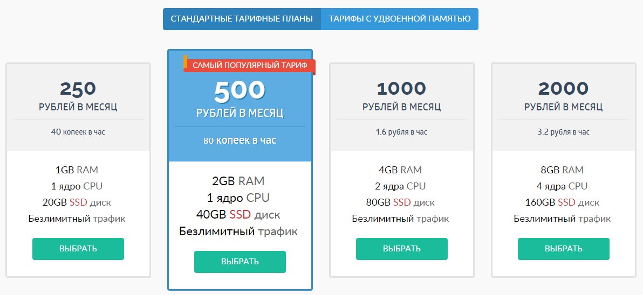Viewport: 643px width, 295px height.
Task: Select the 500 rubles plan ВЫБРАТЬ button
Action: [x=240, y=262]
